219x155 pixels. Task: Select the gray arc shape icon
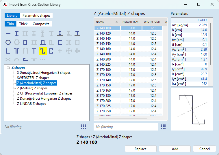[x=17, y=60]
